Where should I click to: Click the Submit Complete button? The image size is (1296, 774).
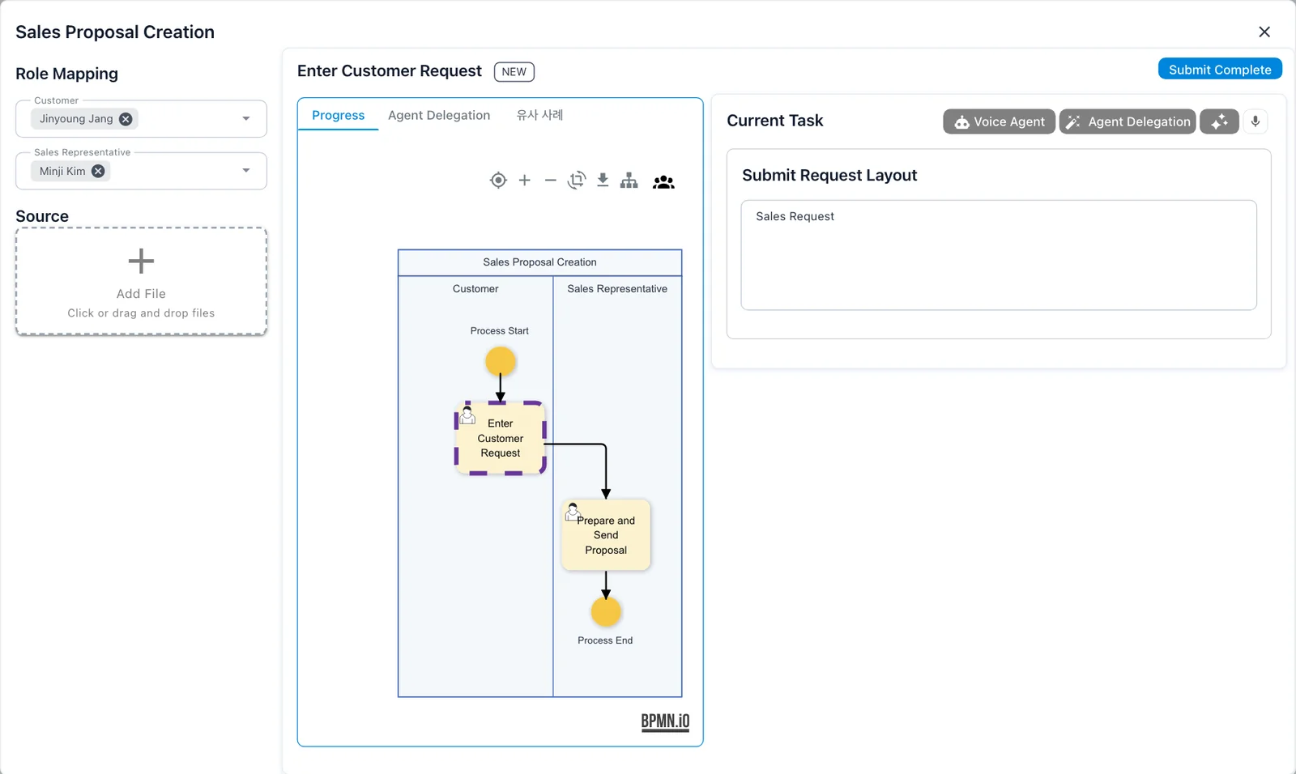(1220, 70)
